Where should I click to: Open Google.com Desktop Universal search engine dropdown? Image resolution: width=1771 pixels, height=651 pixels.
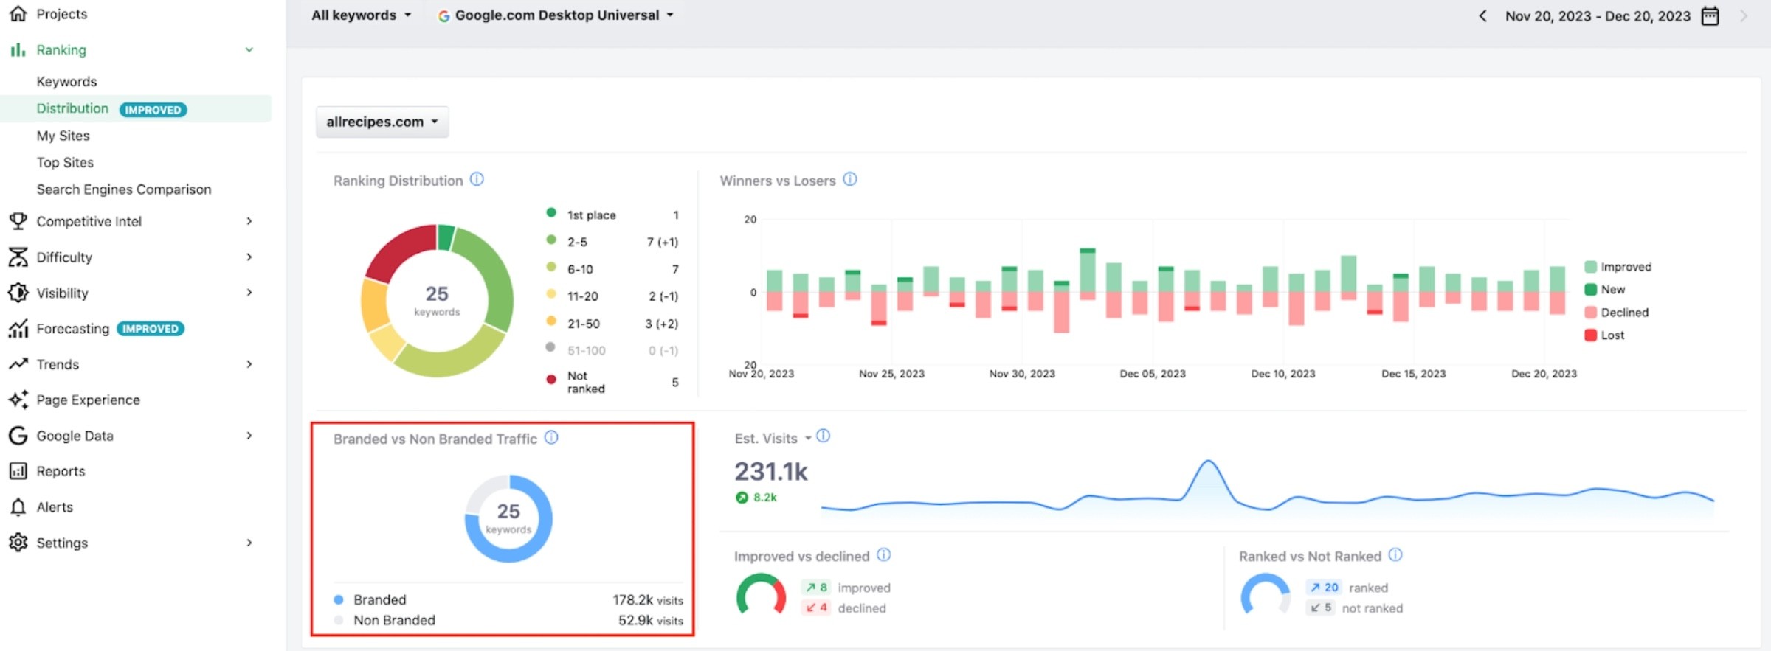tap(556, 15)
